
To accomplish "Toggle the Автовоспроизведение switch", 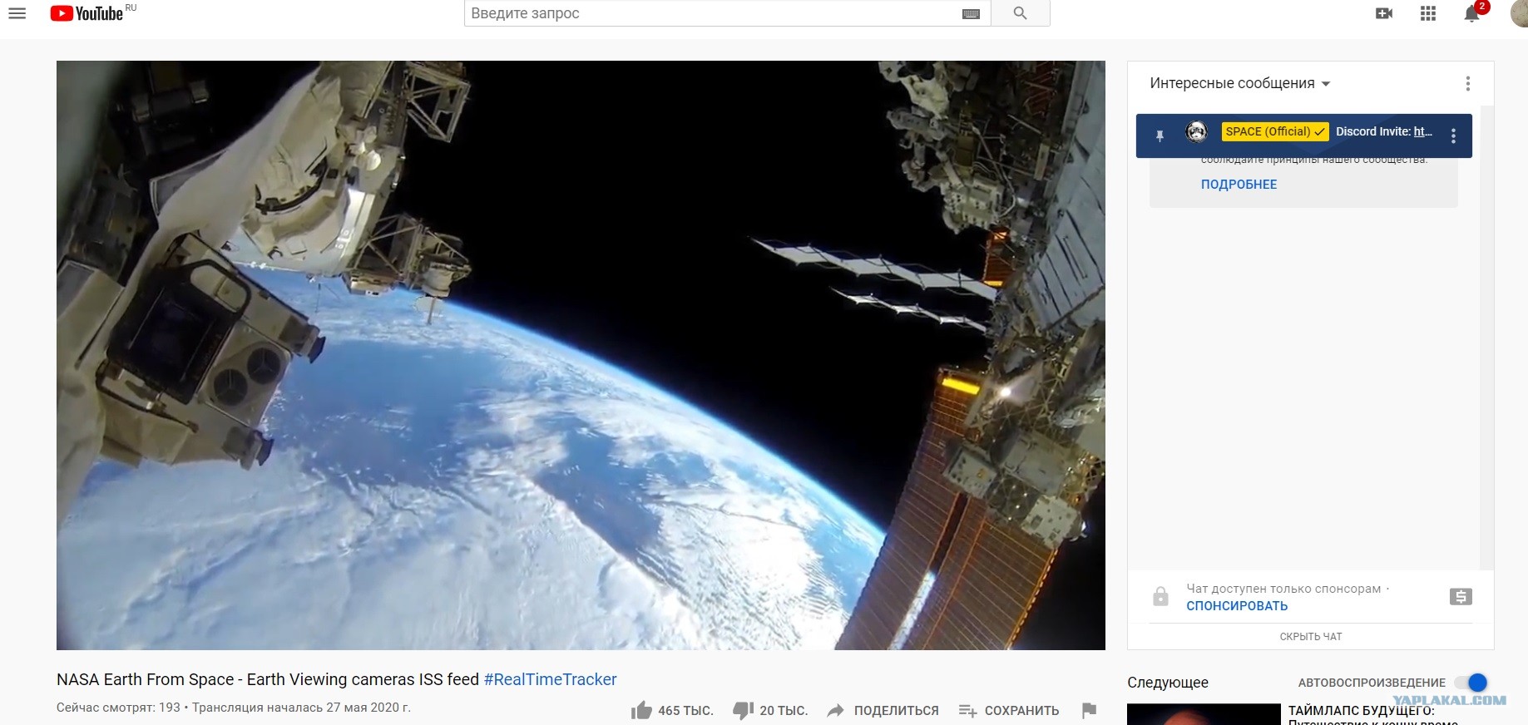I will tap(1471, 683).
